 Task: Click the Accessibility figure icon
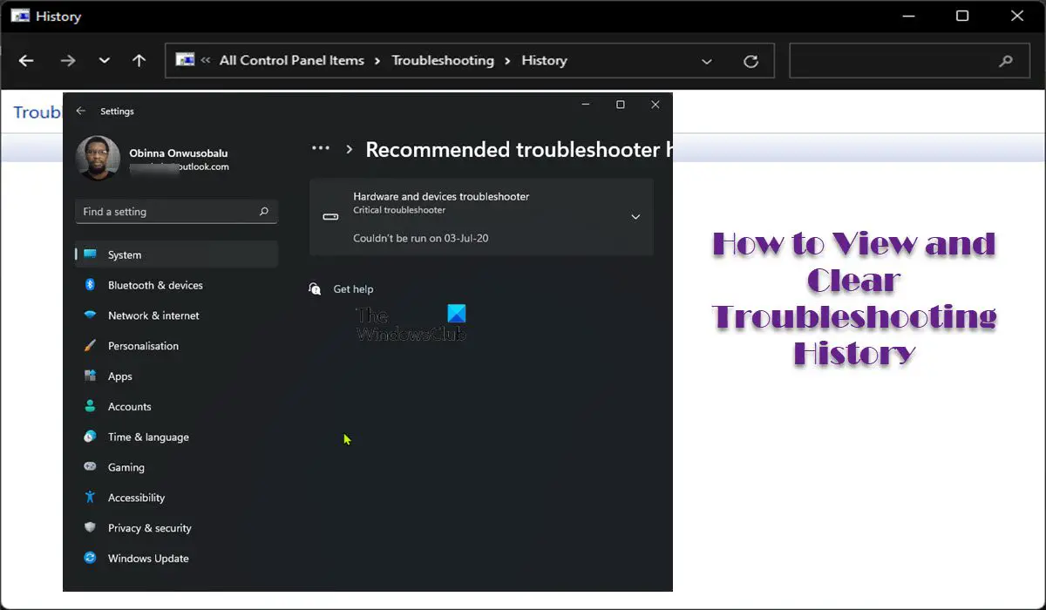click(90, 498)
